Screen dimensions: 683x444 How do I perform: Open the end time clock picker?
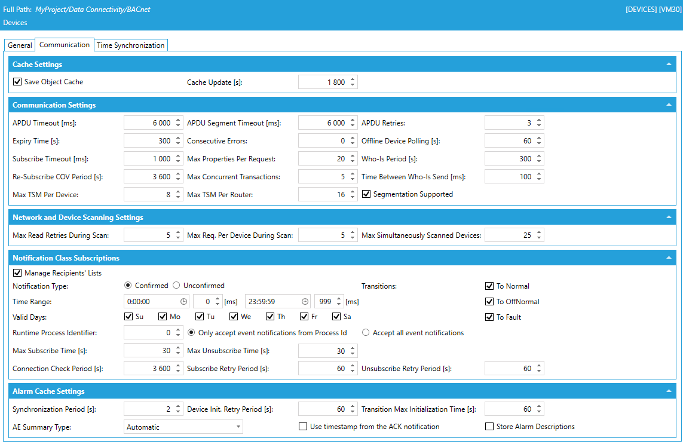coord(305,302)
